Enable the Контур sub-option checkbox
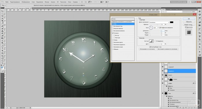This screenshot has width=202, height=109. (x=114, y=35)
